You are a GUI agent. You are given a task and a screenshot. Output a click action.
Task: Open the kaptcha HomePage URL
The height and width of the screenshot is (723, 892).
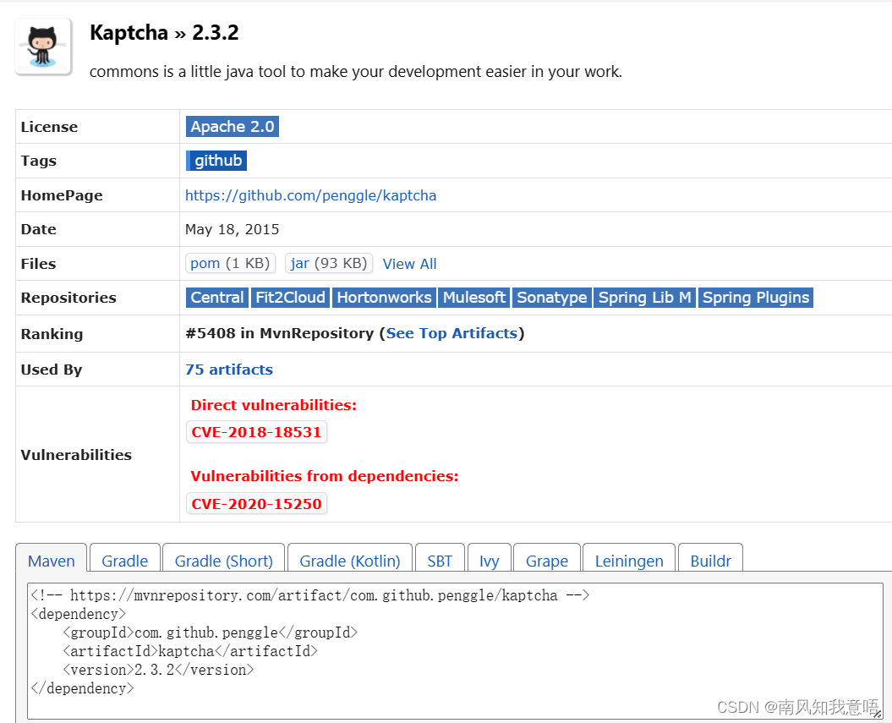coord(310,194)
